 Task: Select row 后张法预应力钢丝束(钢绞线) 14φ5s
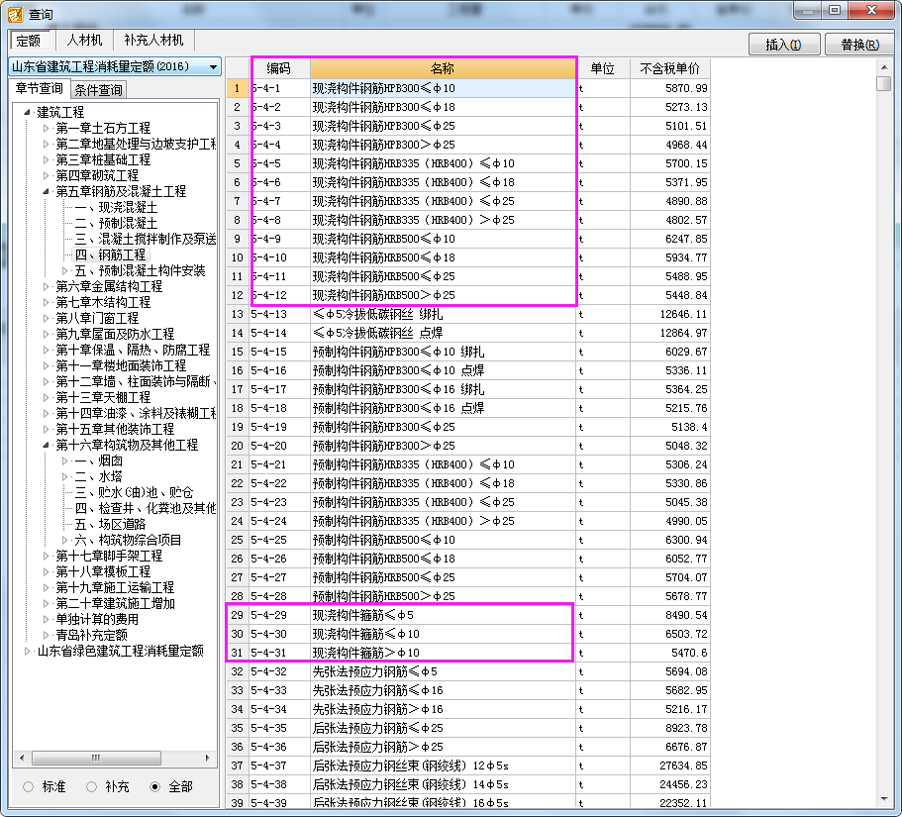443,784
